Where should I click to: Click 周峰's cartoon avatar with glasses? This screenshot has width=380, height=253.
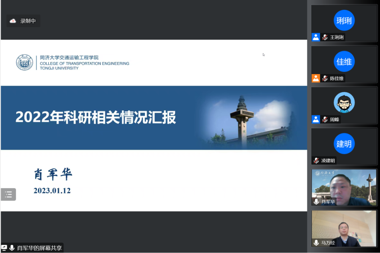point(344,102)
